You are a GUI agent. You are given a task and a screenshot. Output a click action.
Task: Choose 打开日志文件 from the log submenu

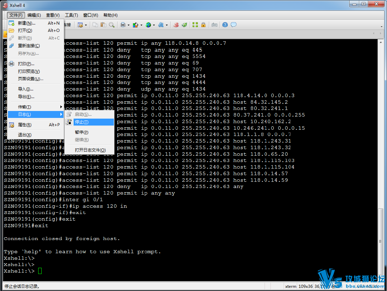coord(90,150)
